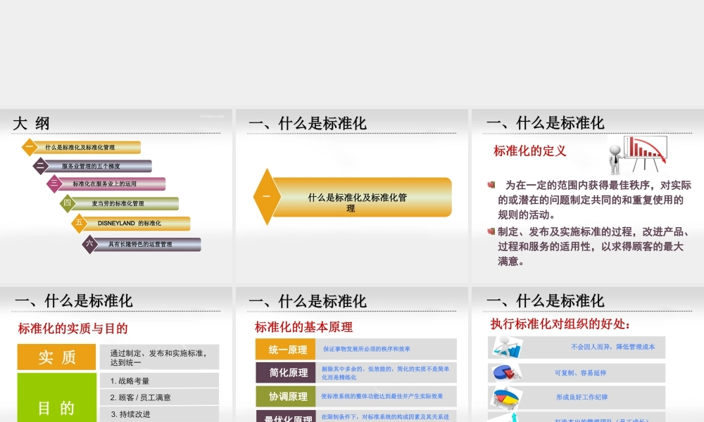Click the 标准化的基本原理 red heading

click(303, 327)
